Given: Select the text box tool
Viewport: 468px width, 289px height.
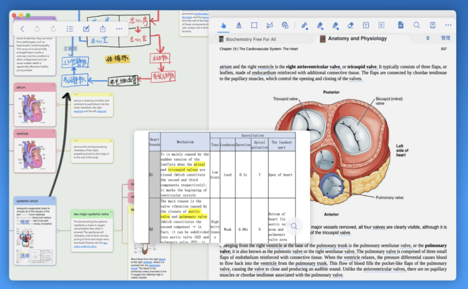Looking at the screenshot, I should [x=366, y=25].
